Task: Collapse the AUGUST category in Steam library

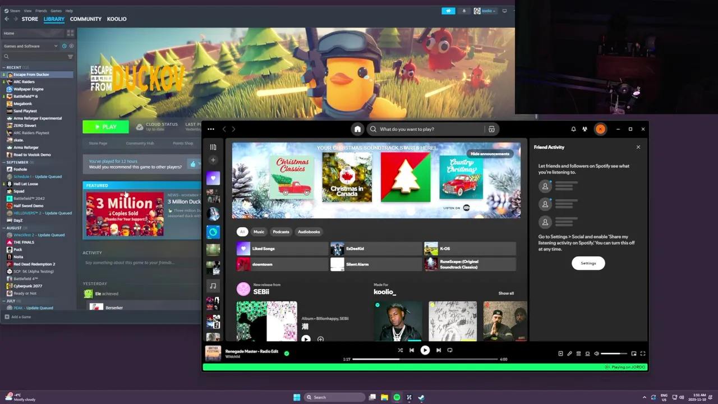Action: coord(3,228)
